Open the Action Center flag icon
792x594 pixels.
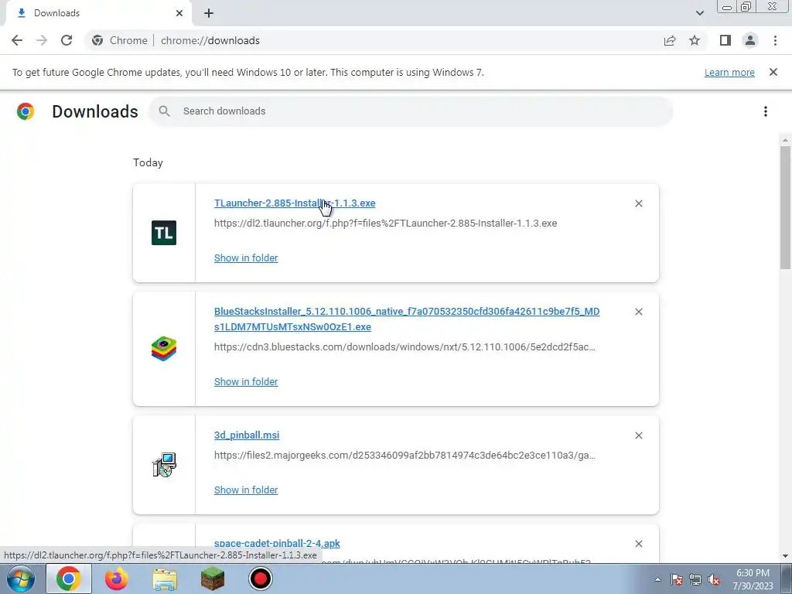677,580
